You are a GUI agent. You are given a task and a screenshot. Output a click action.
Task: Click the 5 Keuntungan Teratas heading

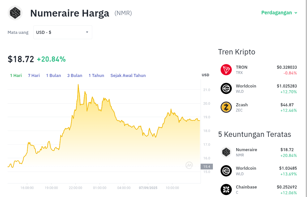[255, 134]
